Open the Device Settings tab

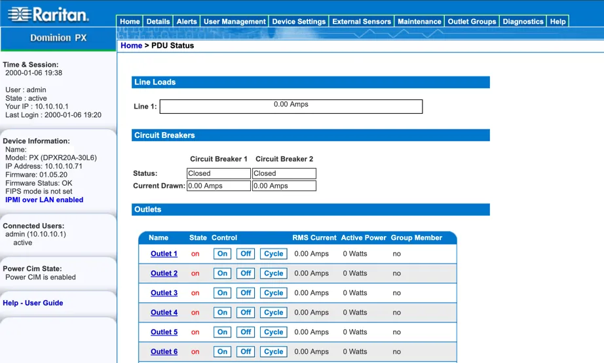(299, 22)
